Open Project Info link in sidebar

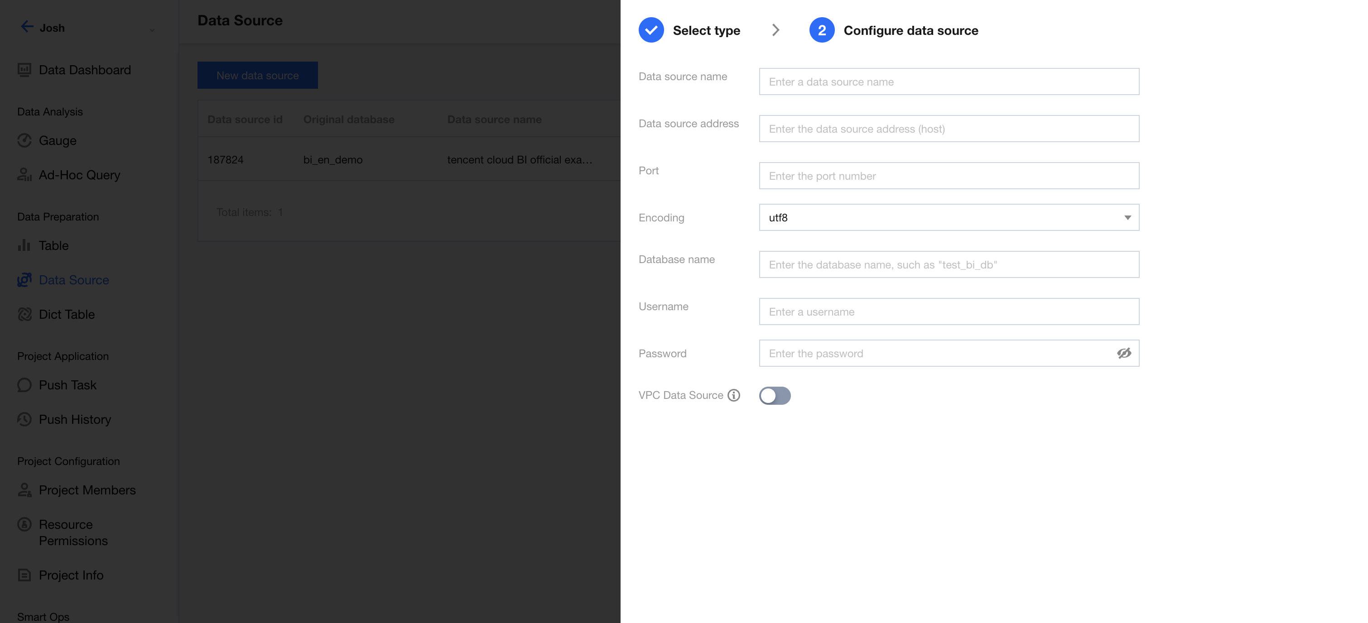(71, 575)
